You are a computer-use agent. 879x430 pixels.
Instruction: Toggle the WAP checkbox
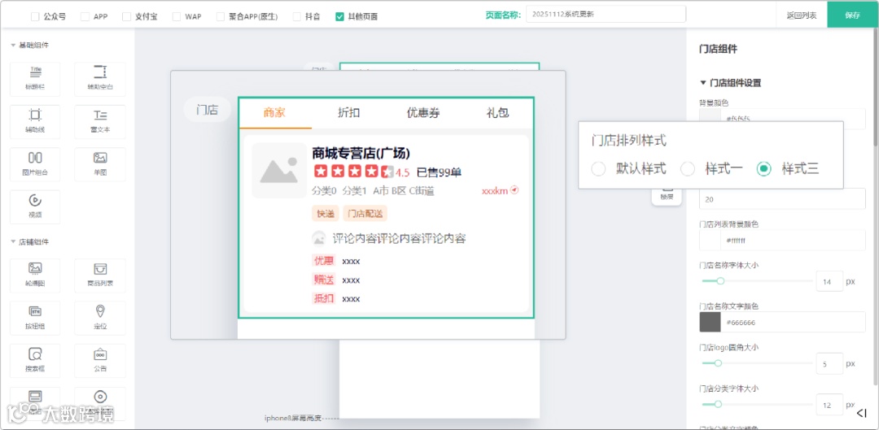tap(176, 17)
